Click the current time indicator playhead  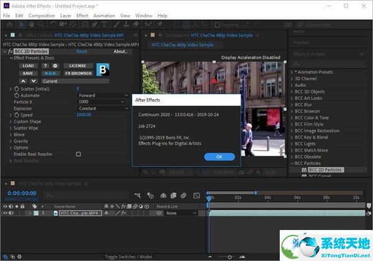pos(209,198)
